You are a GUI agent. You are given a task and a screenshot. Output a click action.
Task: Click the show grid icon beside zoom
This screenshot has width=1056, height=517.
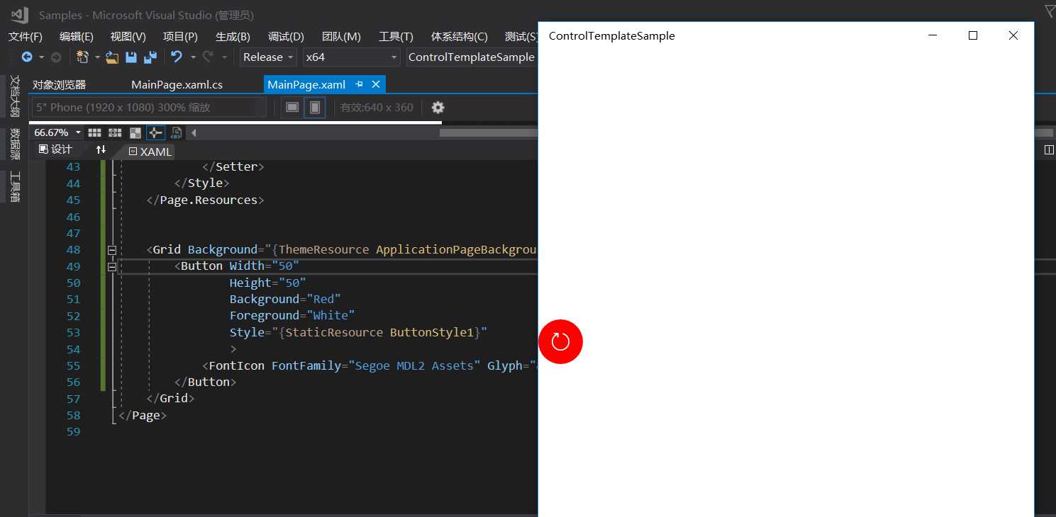94,132
